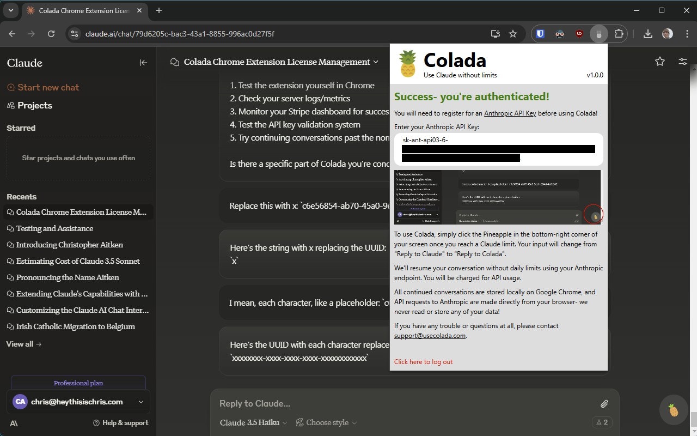
Task: Click the experimental features flask badge
Action: [602, 422]
